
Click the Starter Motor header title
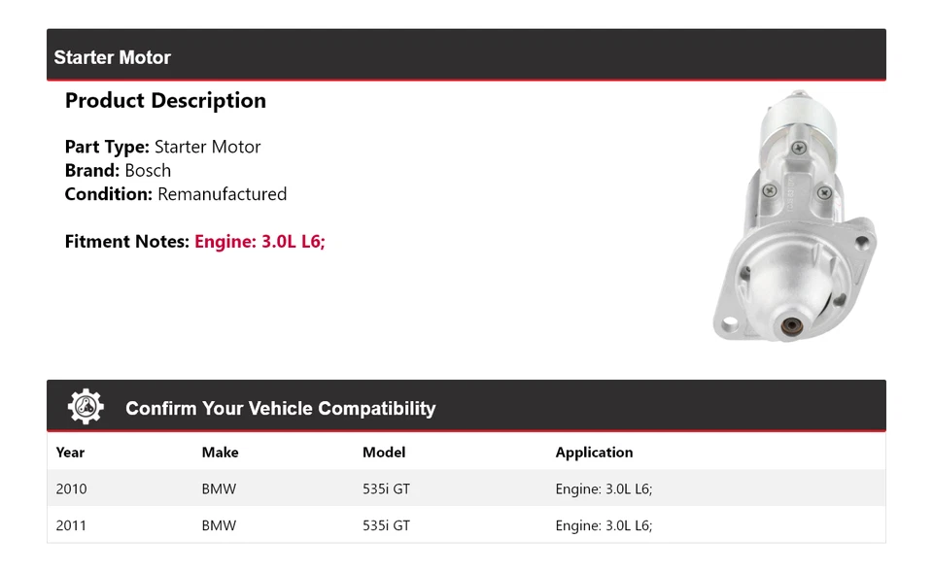click(x=112, y=57)
